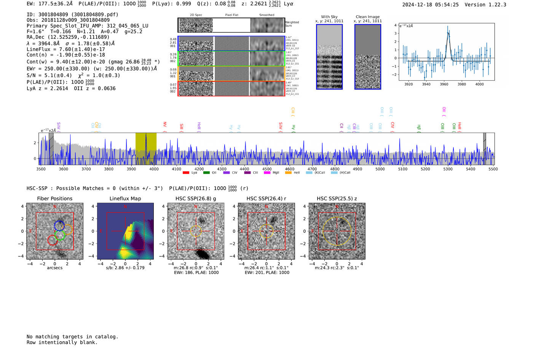Click the CIII dark purple legend swatch

(x=247, y=173)
